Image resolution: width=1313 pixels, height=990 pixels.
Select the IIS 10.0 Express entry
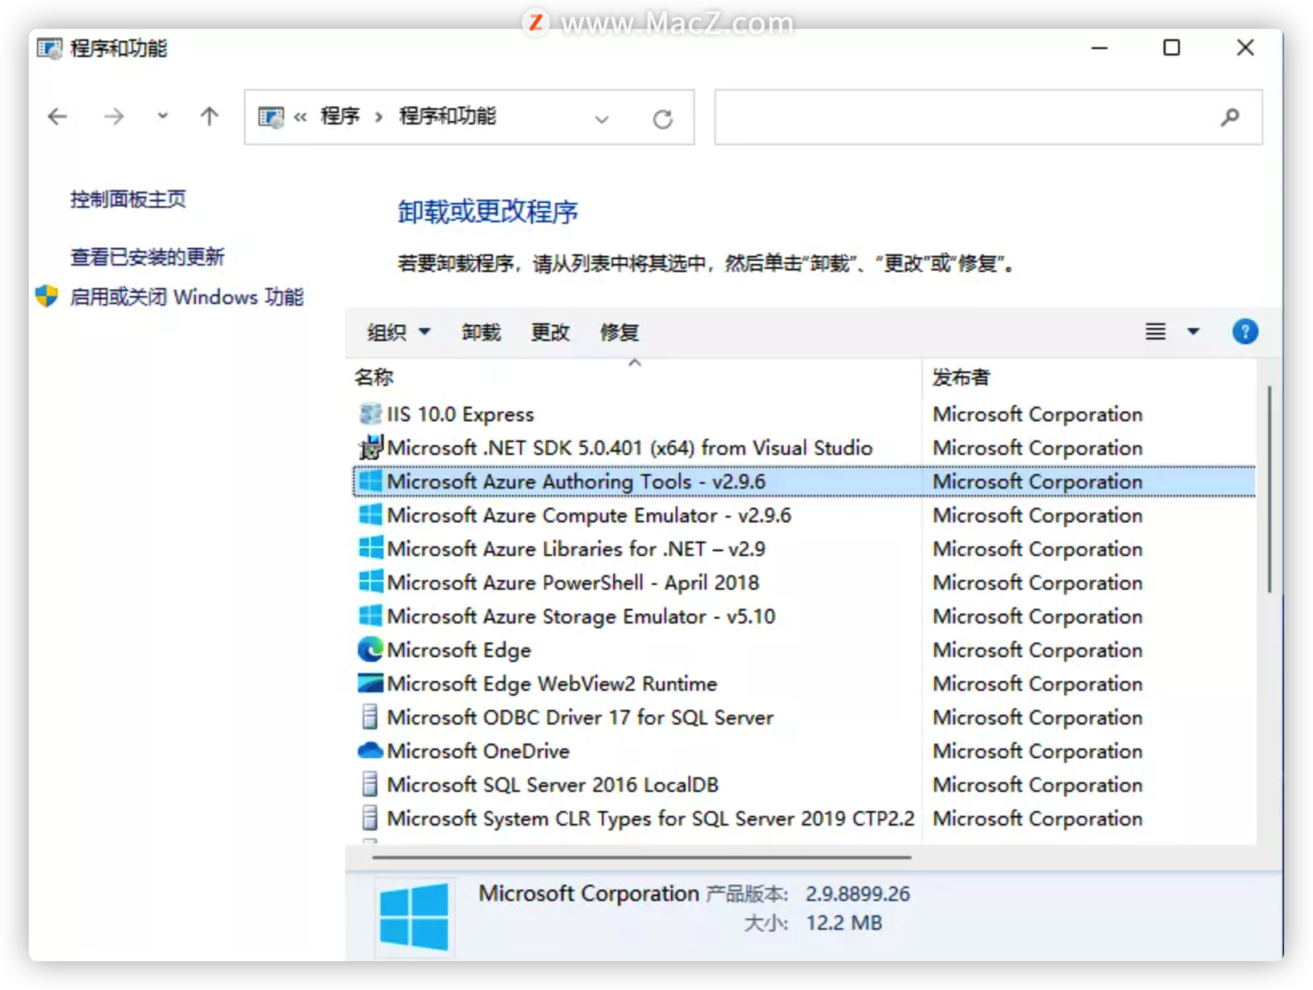point(461,414)
